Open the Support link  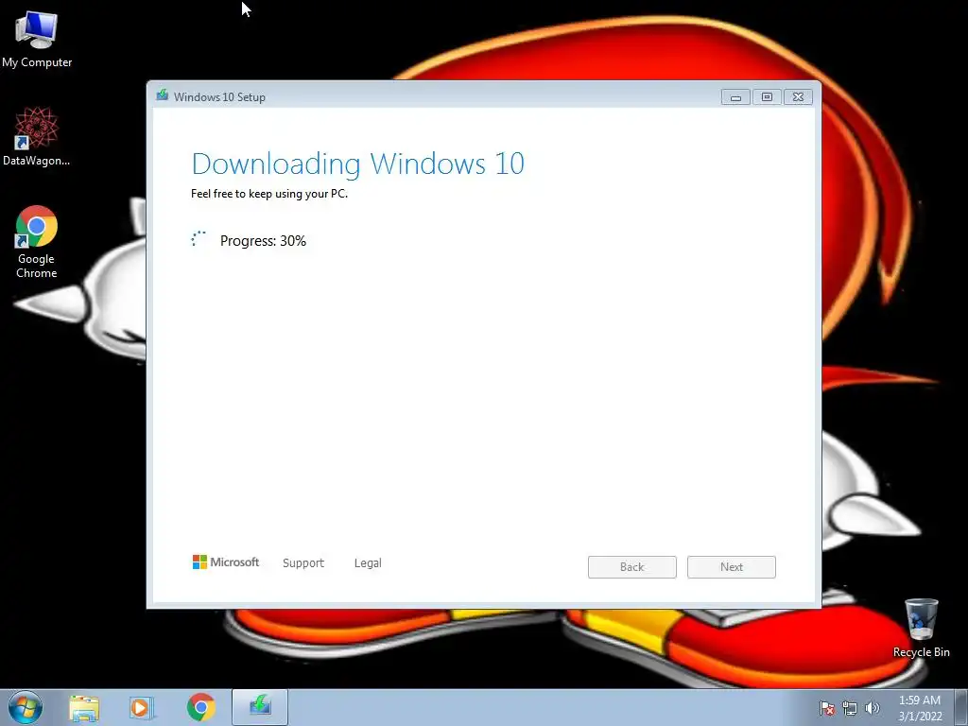[303, 563]
